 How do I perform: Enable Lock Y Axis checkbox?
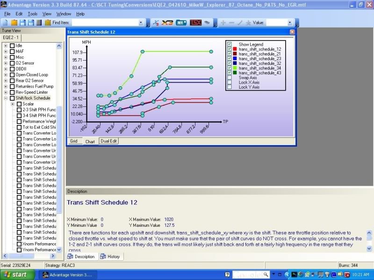coord(229,87)
